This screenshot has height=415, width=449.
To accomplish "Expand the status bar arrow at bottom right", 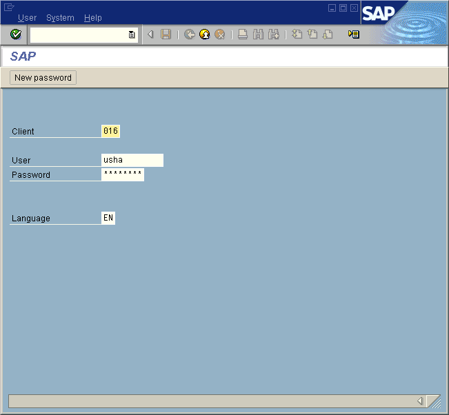I will tap(420, 401).
